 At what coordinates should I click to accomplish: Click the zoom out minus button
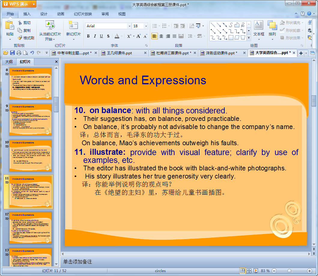click(x=274, y=271)
